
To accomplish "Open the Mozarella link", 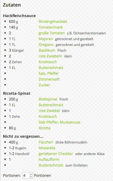I will [47, 148].
